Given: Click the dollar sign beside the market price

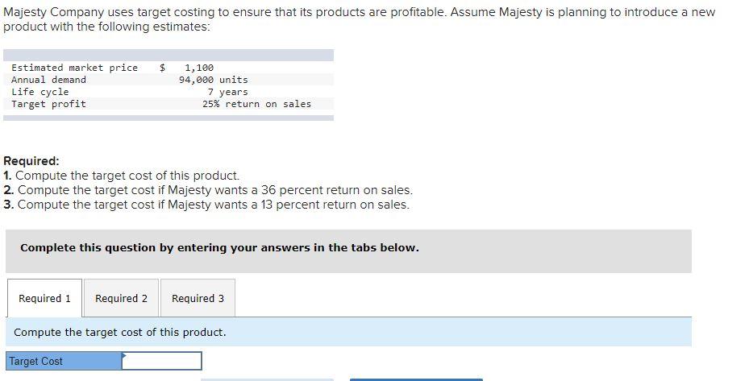Looking at the screenshot, I should 162,68.
